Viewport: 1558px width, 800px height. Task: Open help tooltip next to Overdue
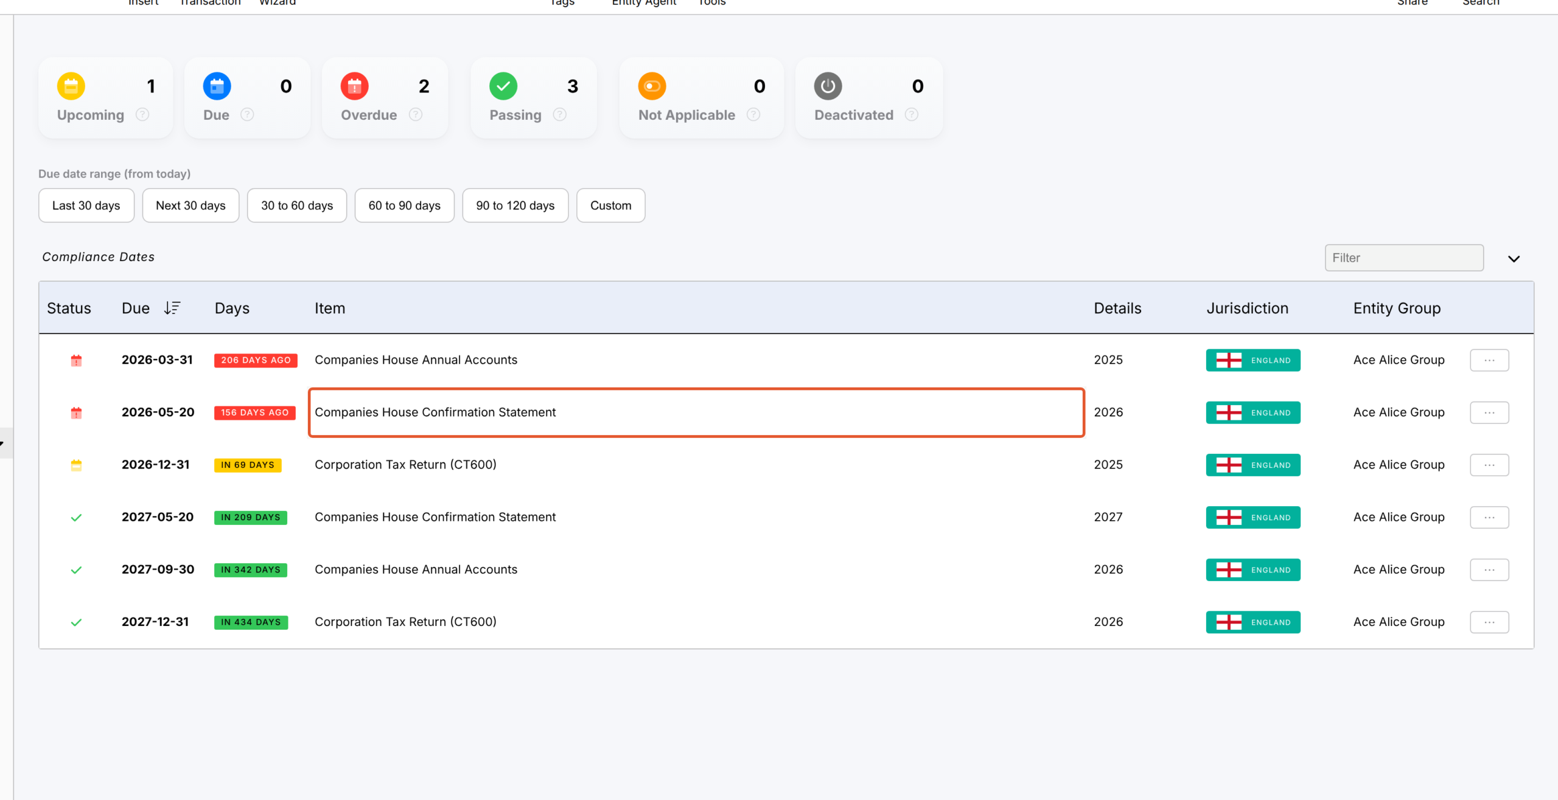click(x=416, y=114)
